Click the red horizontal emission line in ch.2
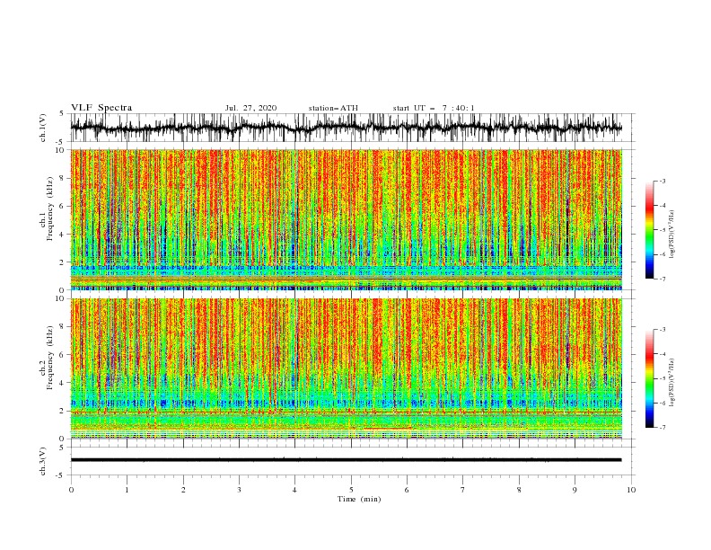 388,428
